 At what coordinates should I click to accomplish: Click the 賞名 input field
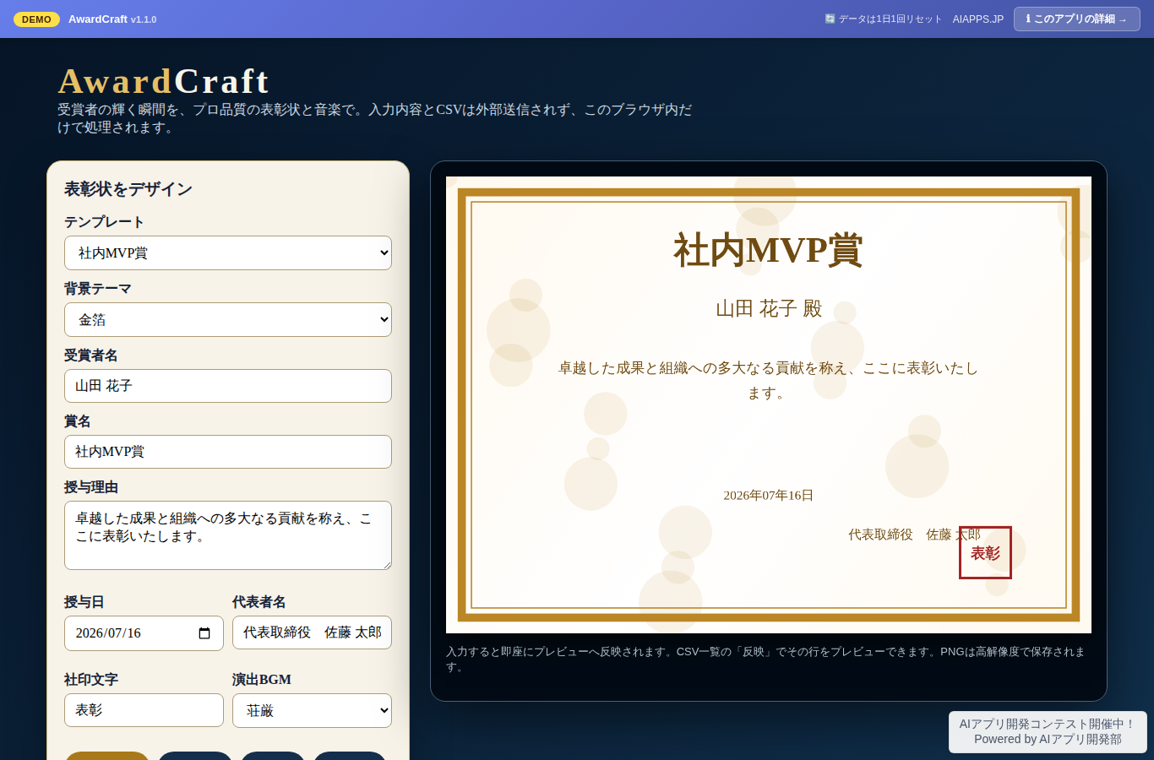(228, 452)
